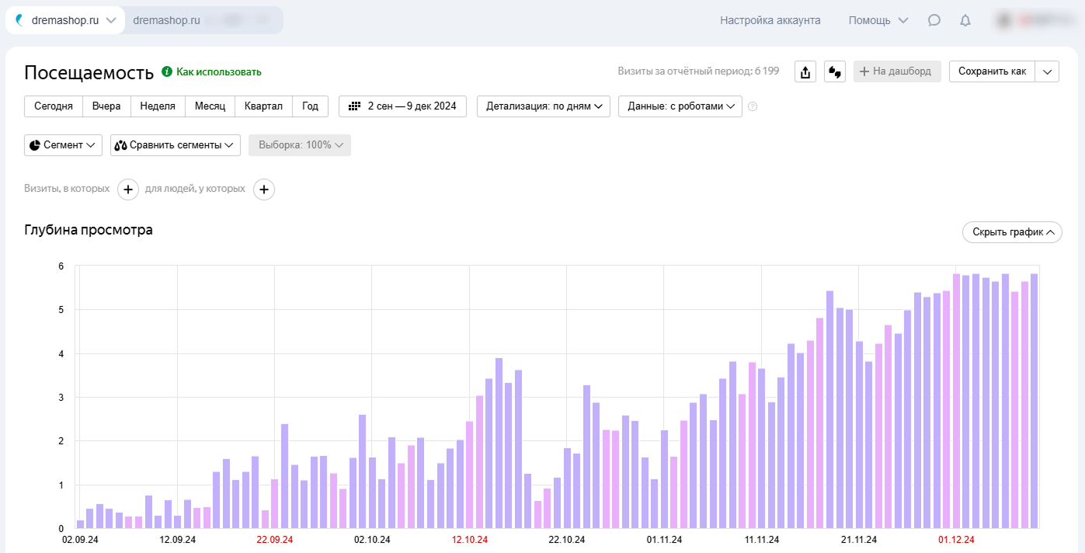This screenshot has width=1085, height=553.
Task: Open the notifications bell
Action: (965, 21)
